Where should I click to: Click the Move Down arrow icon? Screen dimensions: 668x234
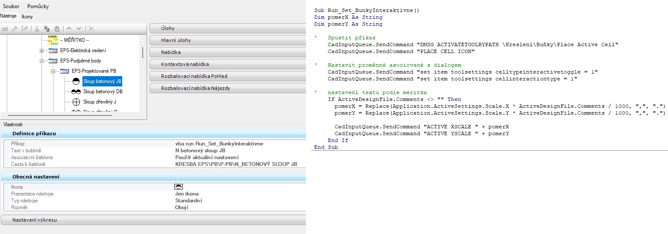pyautogui.click(x=79, y=29)
